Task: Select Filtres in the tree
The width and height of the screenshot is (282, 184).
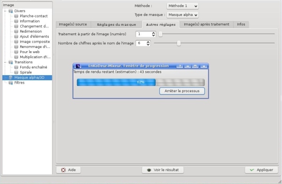Action: (19, 83)
